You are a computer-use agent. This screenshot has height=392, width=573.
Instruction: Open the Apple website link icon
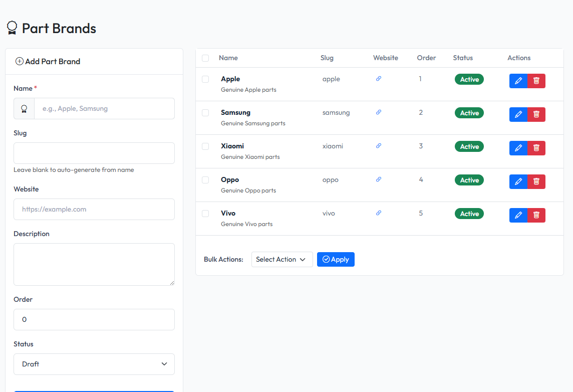379,79
